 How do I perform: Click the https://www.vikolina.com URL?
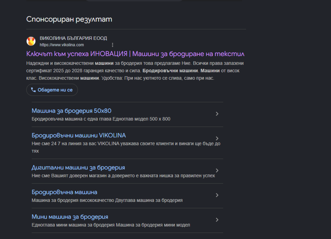pyautogui.click(x=62, y=45)
